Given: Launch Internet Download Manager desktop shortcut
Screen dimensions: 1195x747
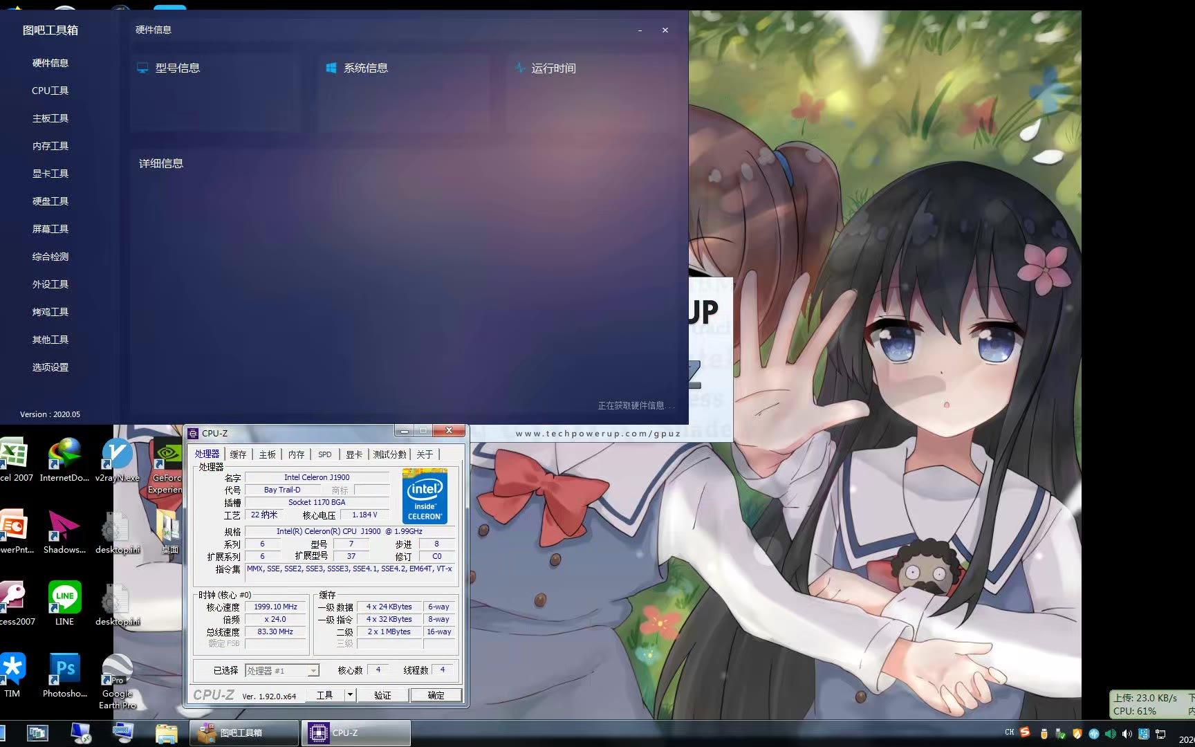Looking at the screenshot, I should (64, 460).
